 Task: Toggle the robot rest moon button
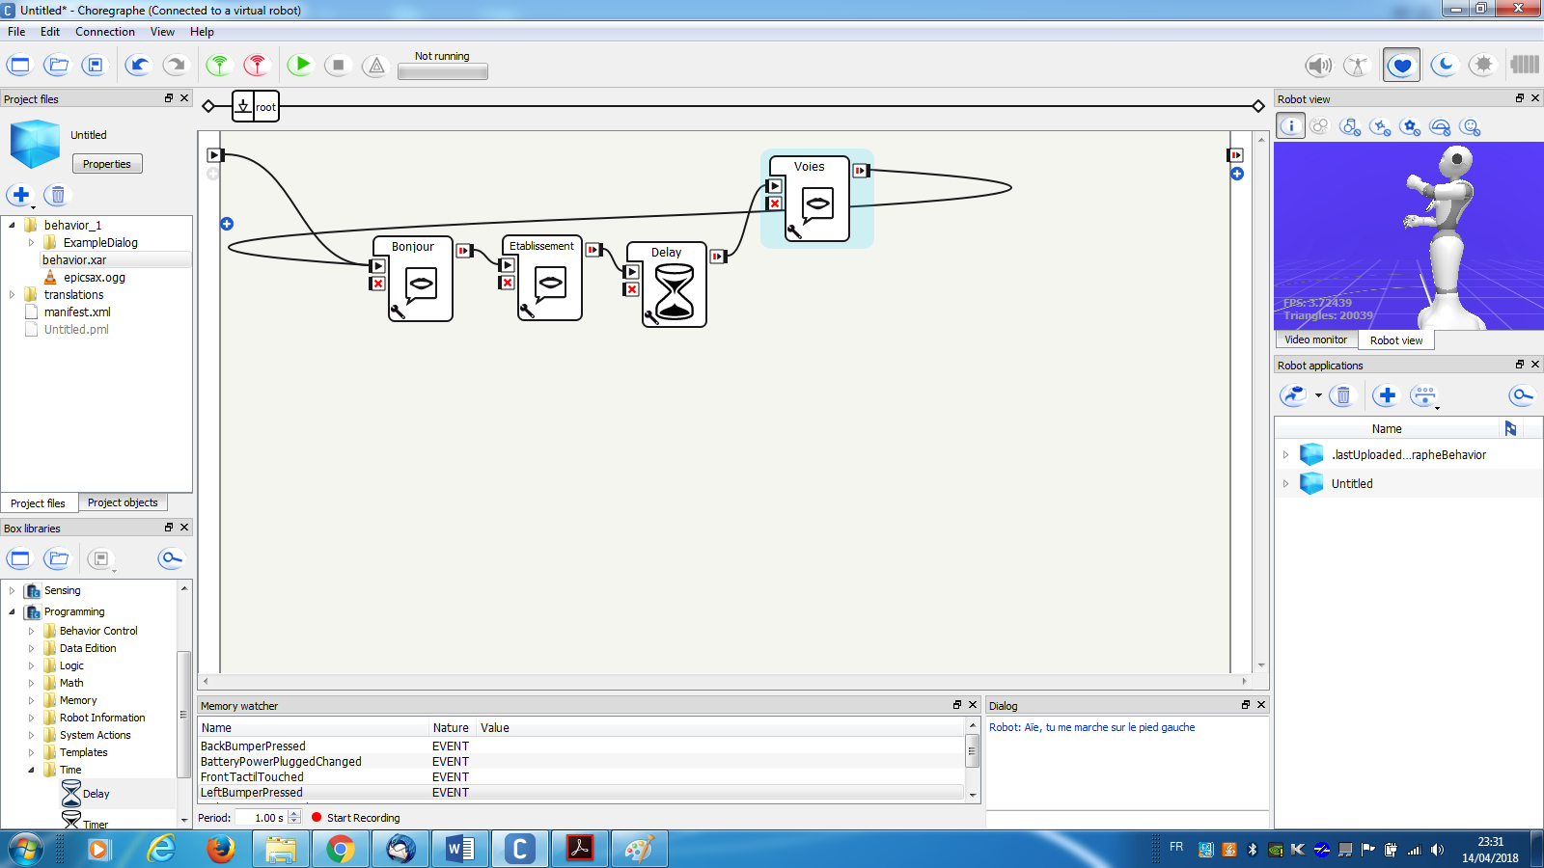pos(1444,66)
